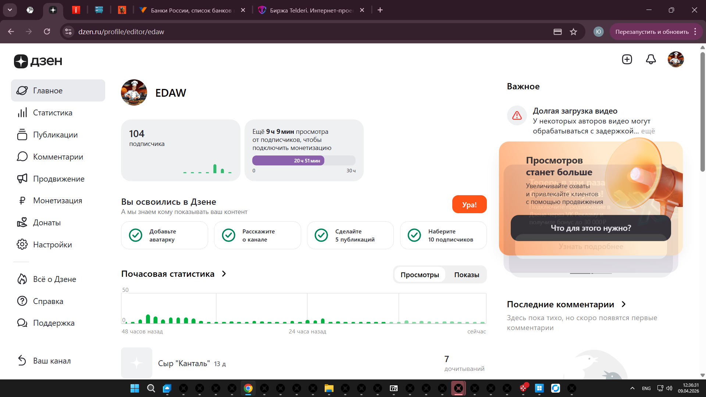Screen dimensions: 706x397
Task: Click Что для этого нужно? button
Action: (x=591, y=228)
